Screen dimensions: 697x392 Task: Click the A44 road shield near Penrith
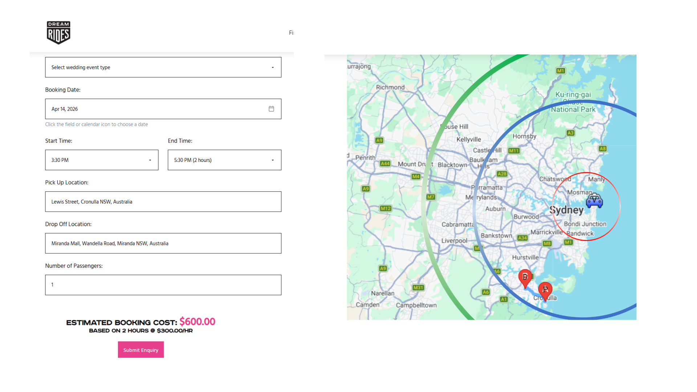(385, 164)
